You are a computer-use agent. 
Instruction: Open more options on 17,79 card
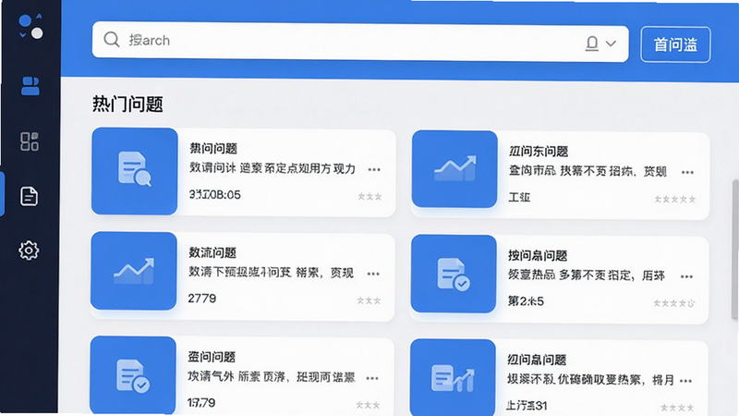click(372, 378)
